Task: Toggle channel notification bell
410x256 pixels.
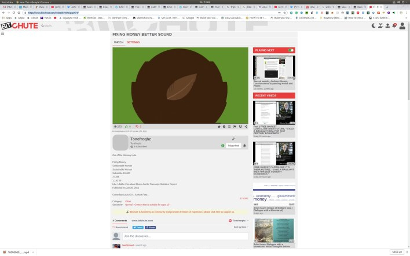Action: [245, 146]
